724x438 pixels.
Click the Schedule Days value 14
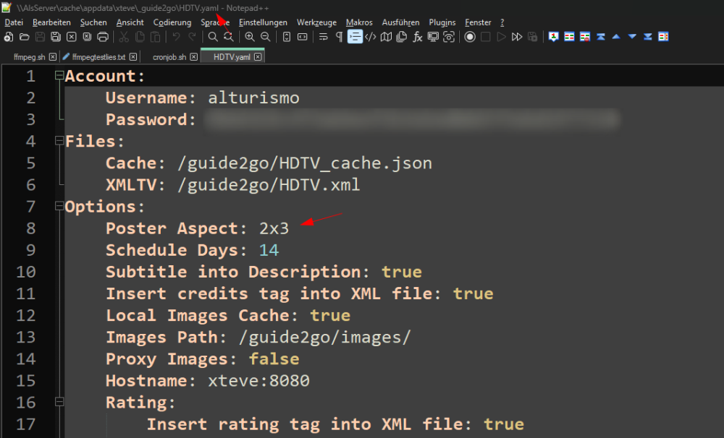(269, 250)
